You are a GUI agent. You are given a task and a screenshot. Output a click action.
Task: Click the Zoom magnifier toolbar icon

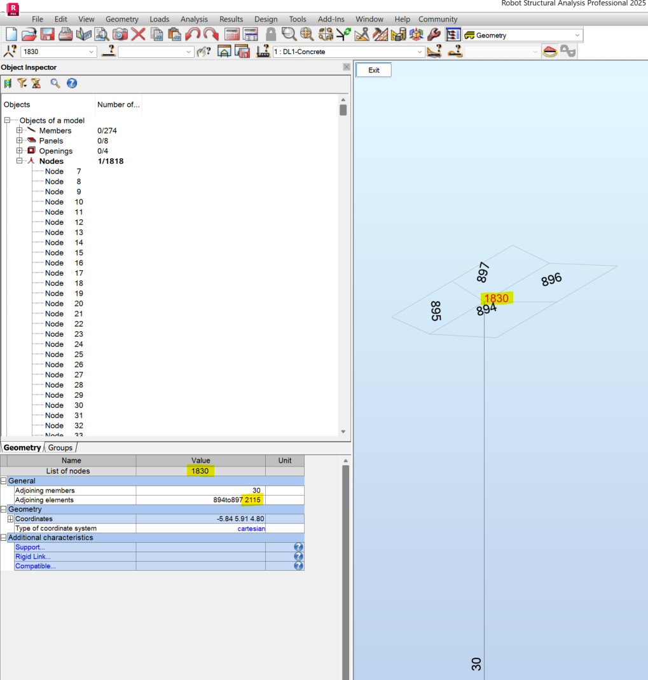(x=289, y=35)
